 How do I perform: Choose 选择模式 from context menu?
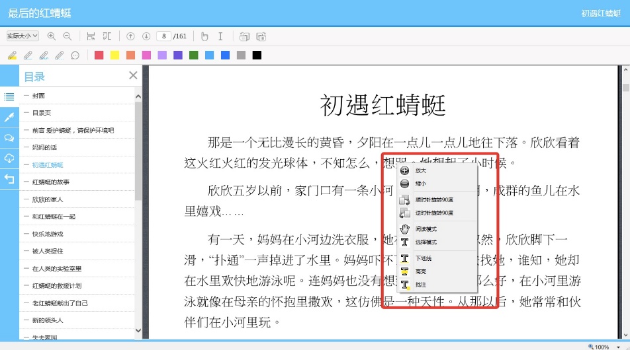point(437,242)
